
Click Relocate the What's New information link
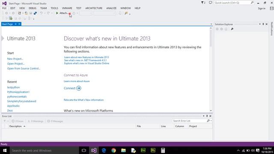click(x=84, y=100)
